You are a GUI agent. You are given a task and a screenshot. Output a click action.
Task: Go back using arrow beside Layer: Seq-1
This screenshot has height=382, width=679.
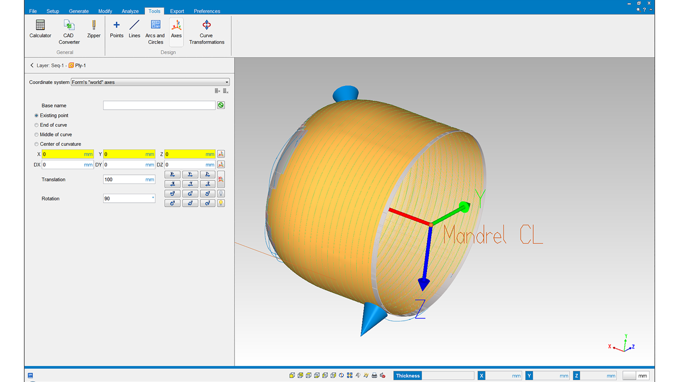(32, 66)
